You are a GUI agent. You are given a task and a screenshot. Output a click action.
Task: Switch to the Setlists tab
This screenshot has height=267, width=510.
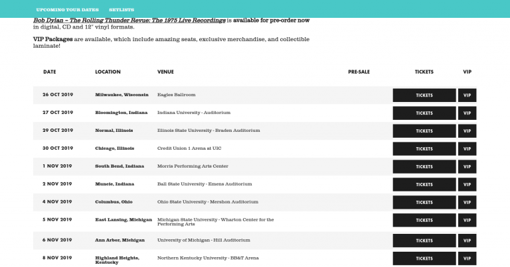[122, 10]
